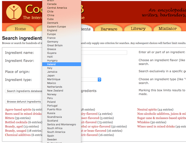This screenshot has width=186, height=143.
Task: Open the Barware tab
Action: (109, 28)
